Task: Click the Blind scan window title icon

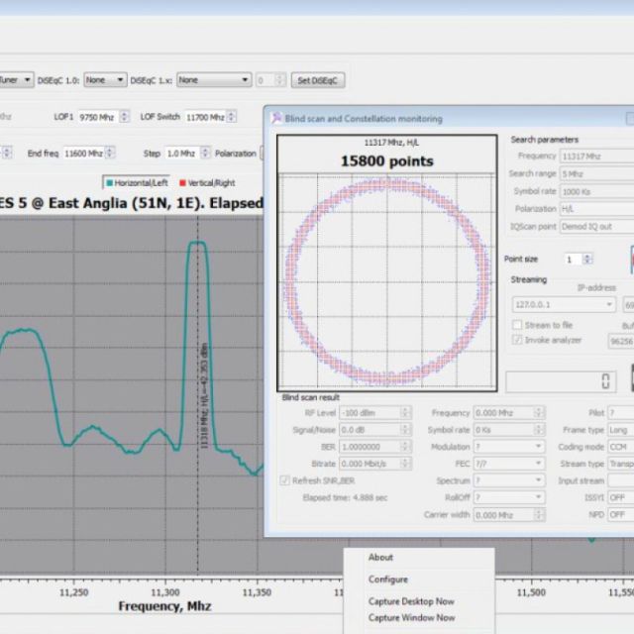Action: (x=276, y=118)
